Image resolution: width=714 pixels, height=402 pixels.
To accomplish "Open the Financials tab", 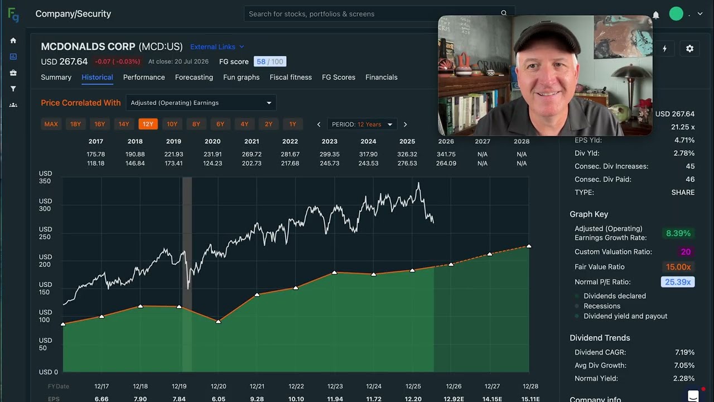I will pos(382,77).
